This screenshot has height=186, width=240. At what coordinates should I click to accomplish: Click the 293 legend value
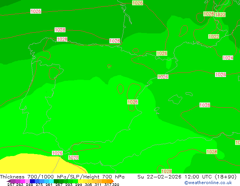pyautogui.click(x=69, y=184)
